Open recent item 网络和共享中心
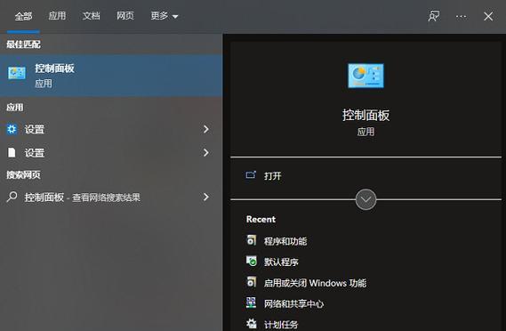Viewport: 506px width, 331px height. [x=293, y=304]
